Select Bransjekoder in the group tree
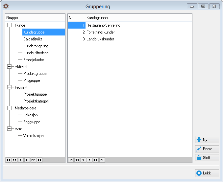This screenshot has width=223, height=182. point(34,60)
